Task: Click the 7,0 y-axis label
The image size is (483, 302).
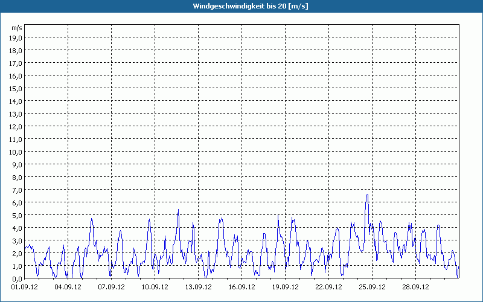Action: point(17,190)
